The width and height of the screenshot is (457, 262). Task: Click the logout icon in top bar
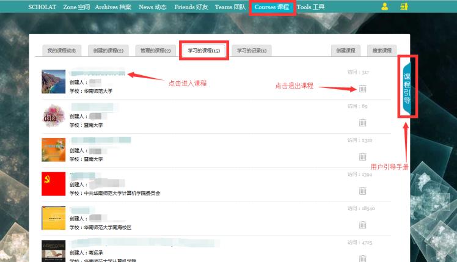pyautogui.click(x=403, y=7)
